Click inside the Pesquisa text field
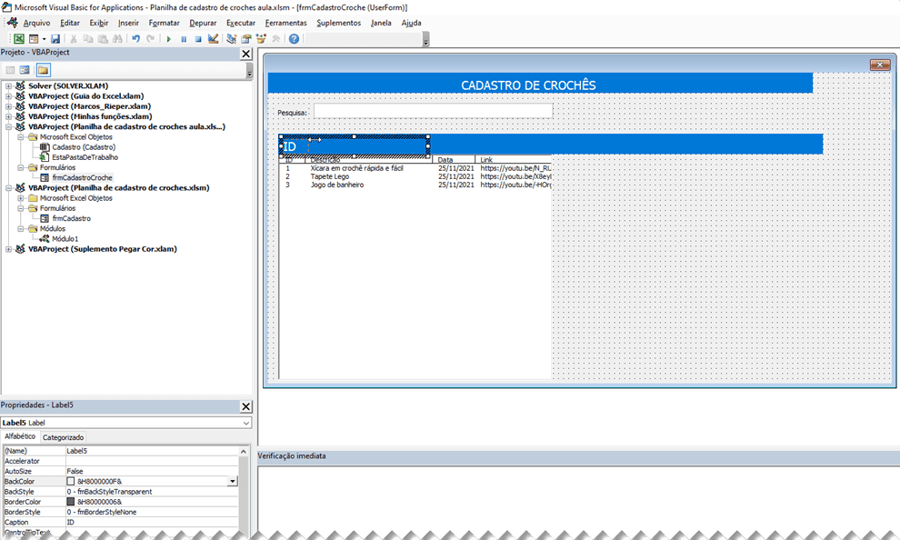 [x=432, y=111]
